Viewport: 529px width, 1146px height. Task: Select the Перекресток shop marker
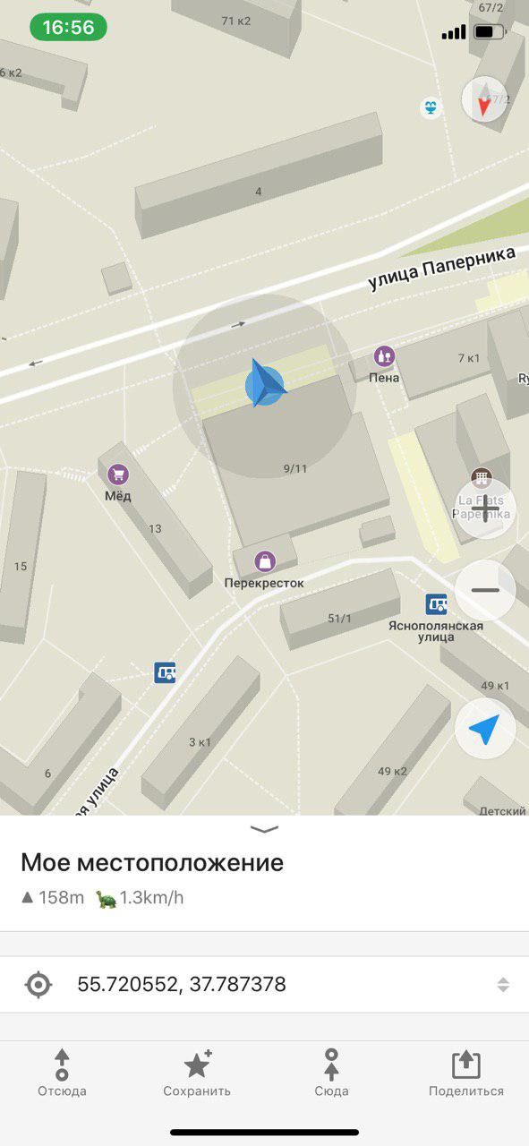264,561
